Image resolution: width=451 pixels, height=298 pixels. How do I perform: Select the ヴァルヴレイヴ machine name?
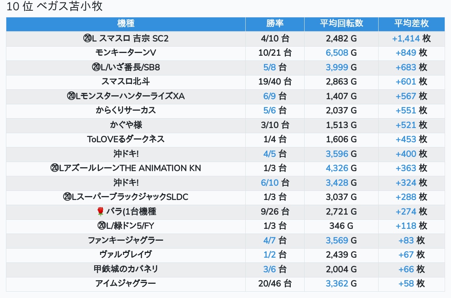pyautogui.click(x=126, y=255)
